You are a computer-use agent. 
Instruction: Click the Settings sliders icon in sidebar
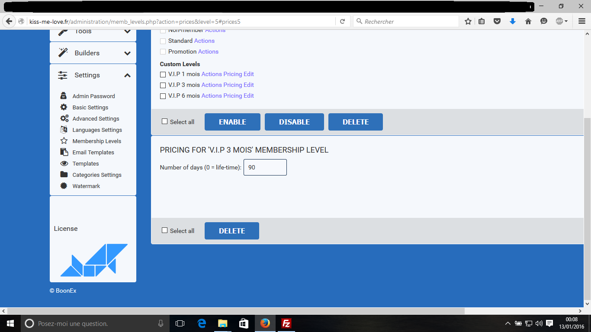(x=63, y=75)
